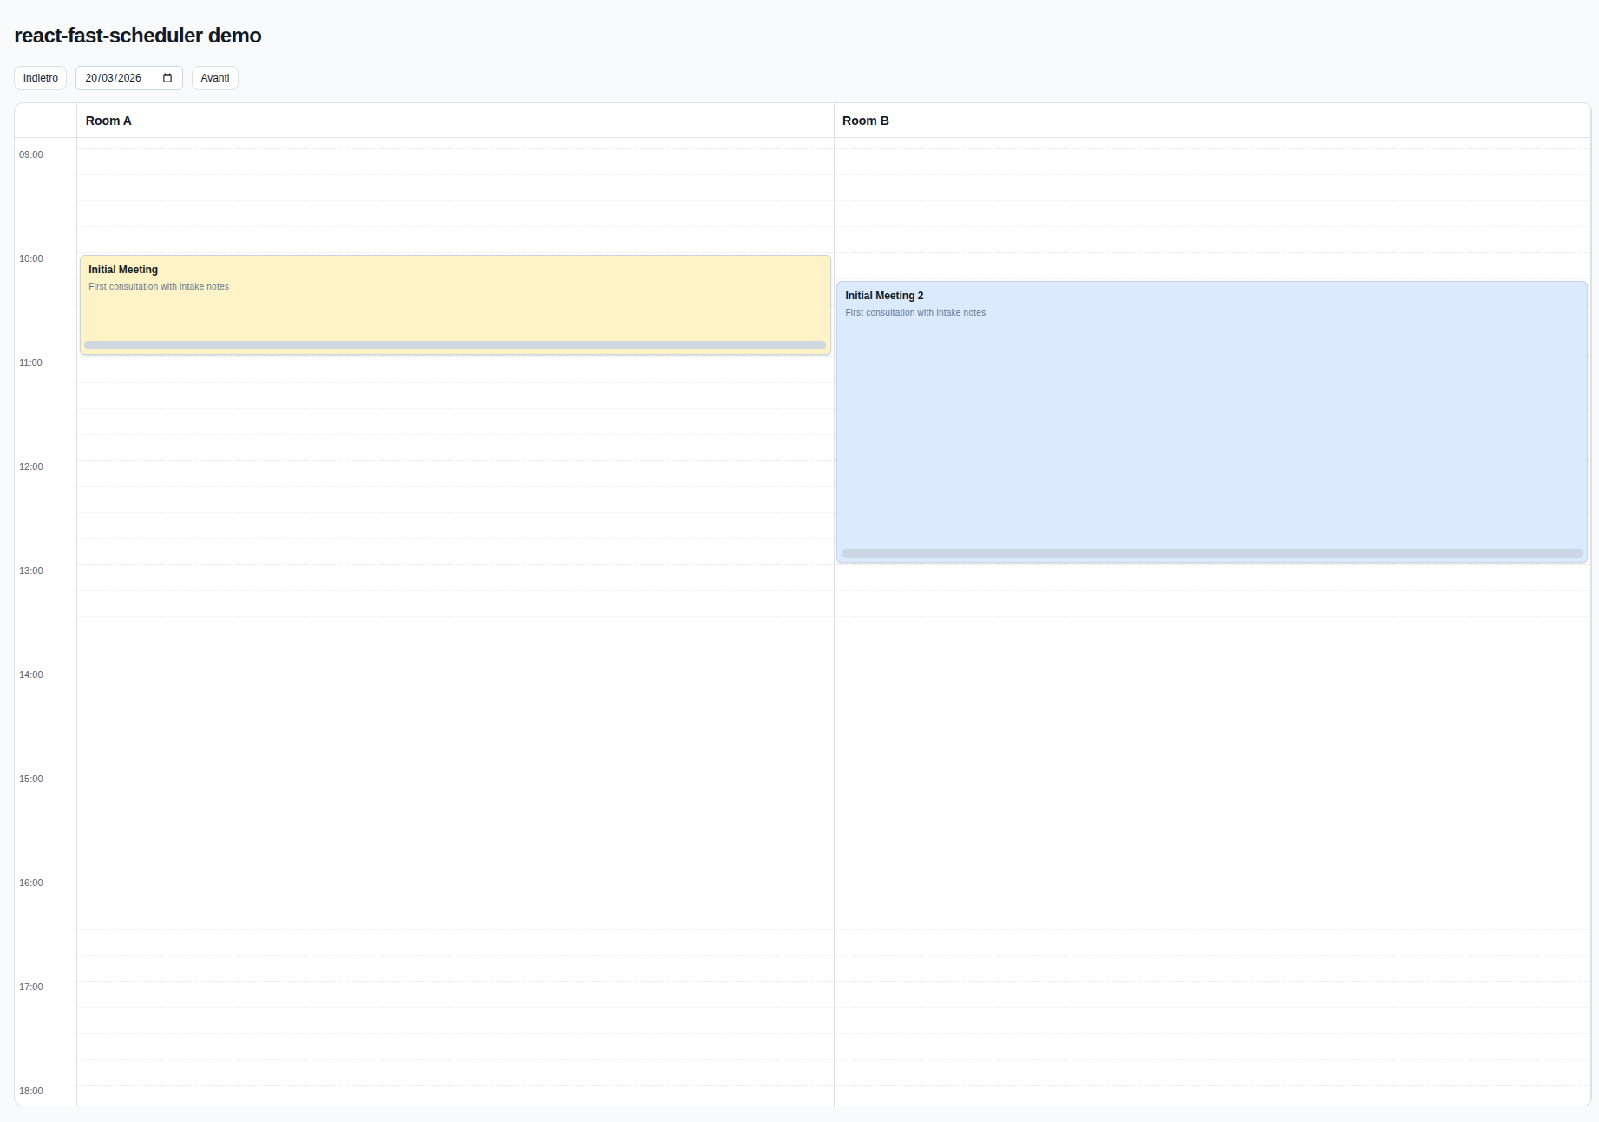Viewport: 1599px width, 1122px height.
Task: Click the 10:00 time label
Action: pos(31,258)
